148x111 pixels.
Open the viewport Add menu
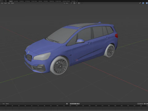click(9, 3)
